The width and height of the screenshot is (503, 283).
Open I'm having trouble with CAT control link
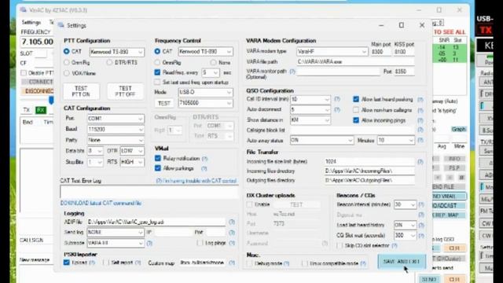coord(196,181)
